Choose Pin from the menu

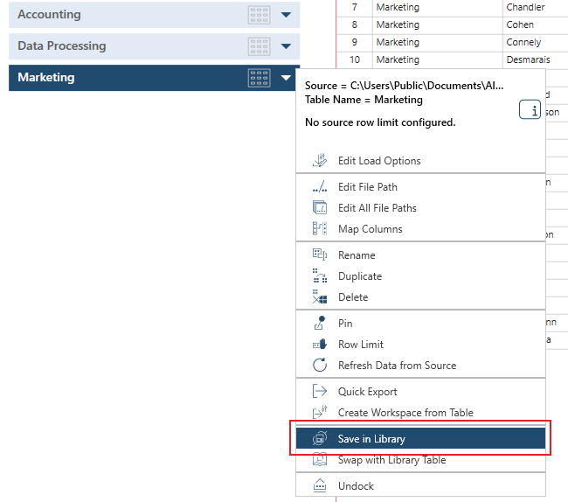420,324
